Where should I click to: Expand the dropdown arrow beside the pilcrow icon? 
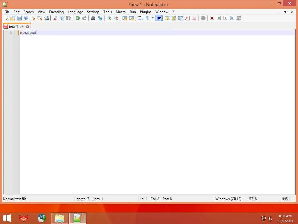152,18
